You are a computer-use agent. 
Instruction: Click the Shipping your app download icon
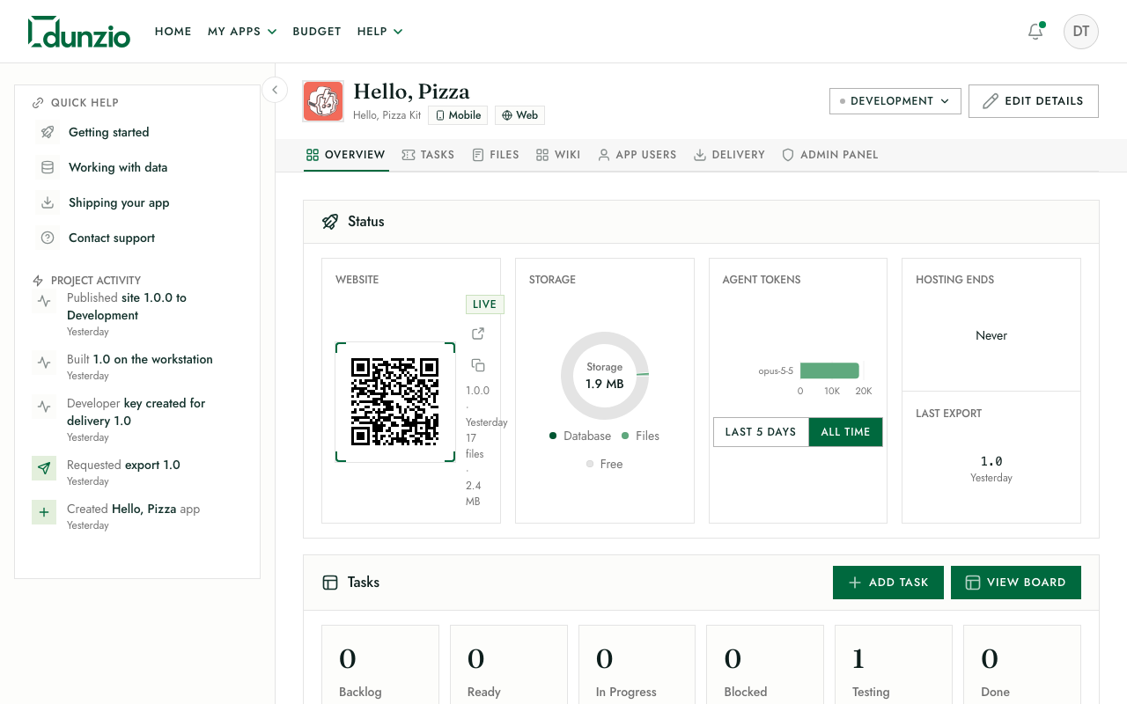(x=48, y=202)
